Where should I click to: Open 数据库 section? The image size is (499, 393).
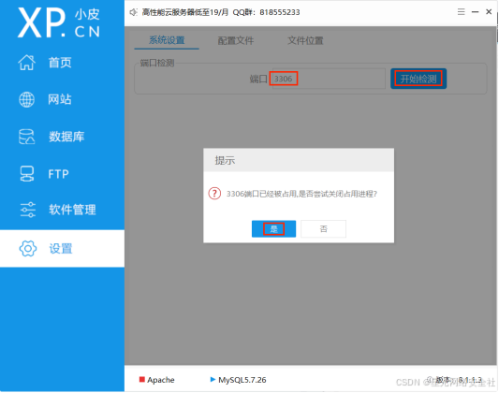coord(66,137)
